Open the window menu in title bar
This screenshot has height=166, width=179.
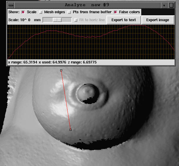click(11, 5)
